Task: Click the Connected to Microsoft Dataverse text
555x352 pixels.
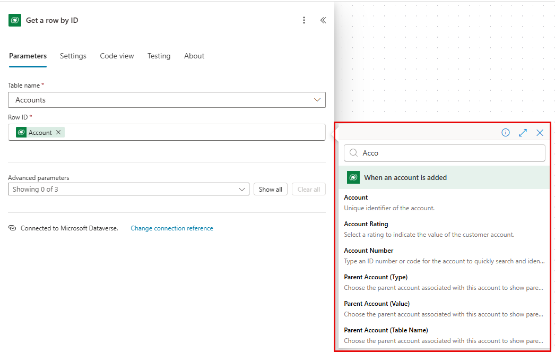Action: (x=69, y=228)
